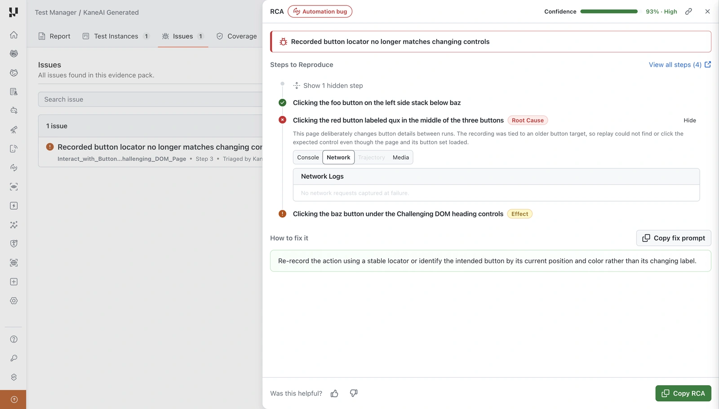This screenshot has width=719, height=409.
Task: Click the Search issue input field
Action: (x=150, y=99)
